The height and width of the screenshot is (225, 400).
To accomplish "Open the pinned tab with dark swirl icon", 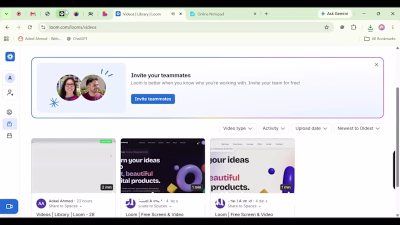I will click(x=90, y=14).
